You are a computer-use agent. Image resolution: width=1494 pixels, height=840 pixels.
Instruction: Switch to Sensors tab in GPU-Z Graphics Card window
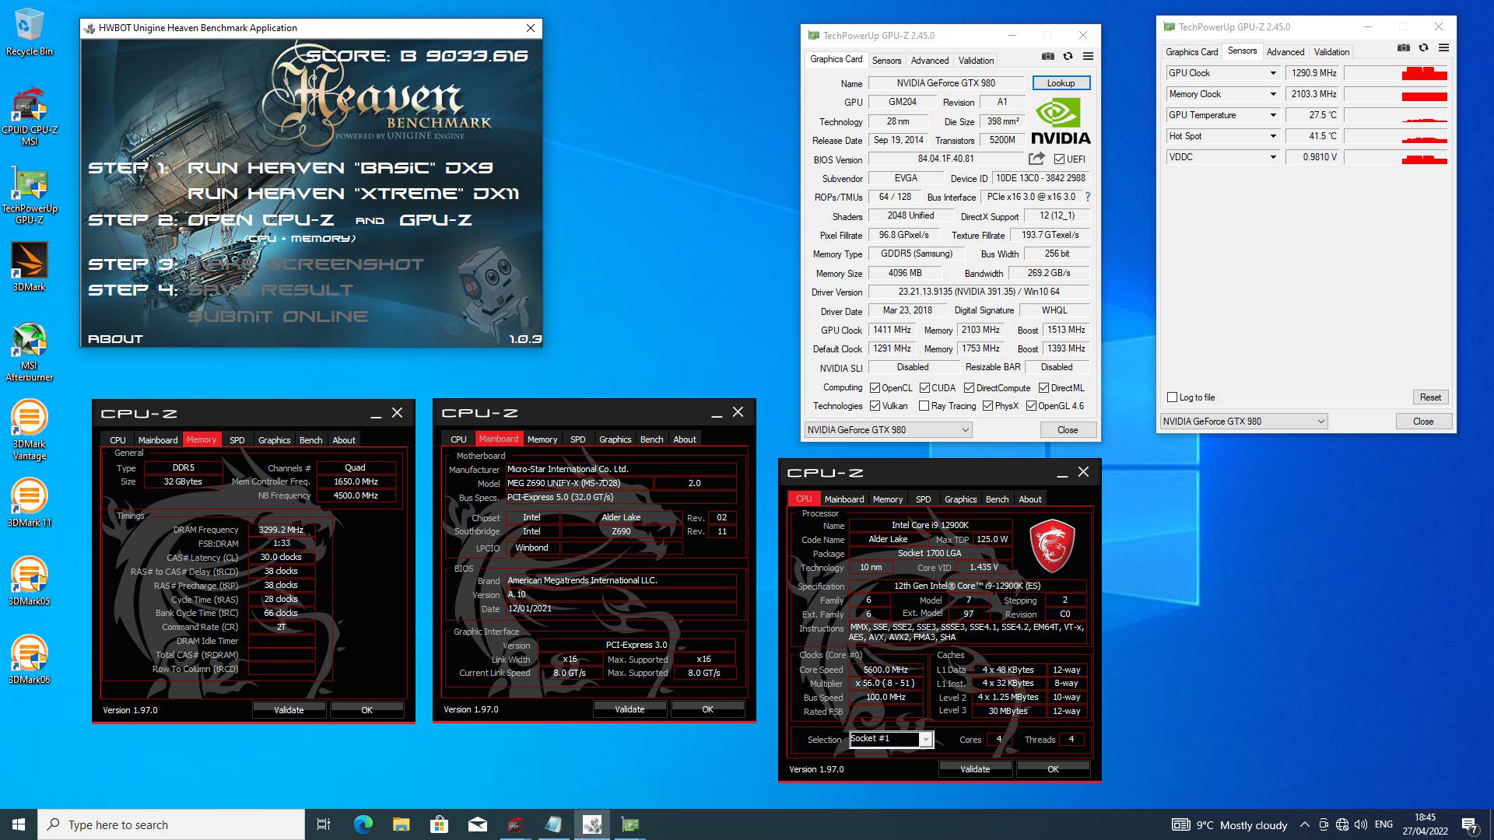coord(886,61)
